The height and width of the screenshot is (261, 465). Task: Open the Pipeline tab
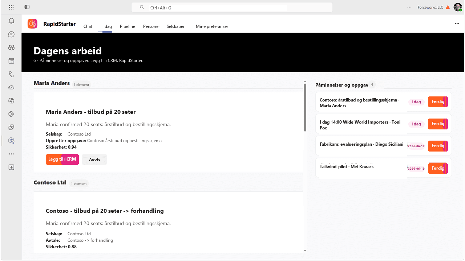pyautogui.click(x=128, y=26)
